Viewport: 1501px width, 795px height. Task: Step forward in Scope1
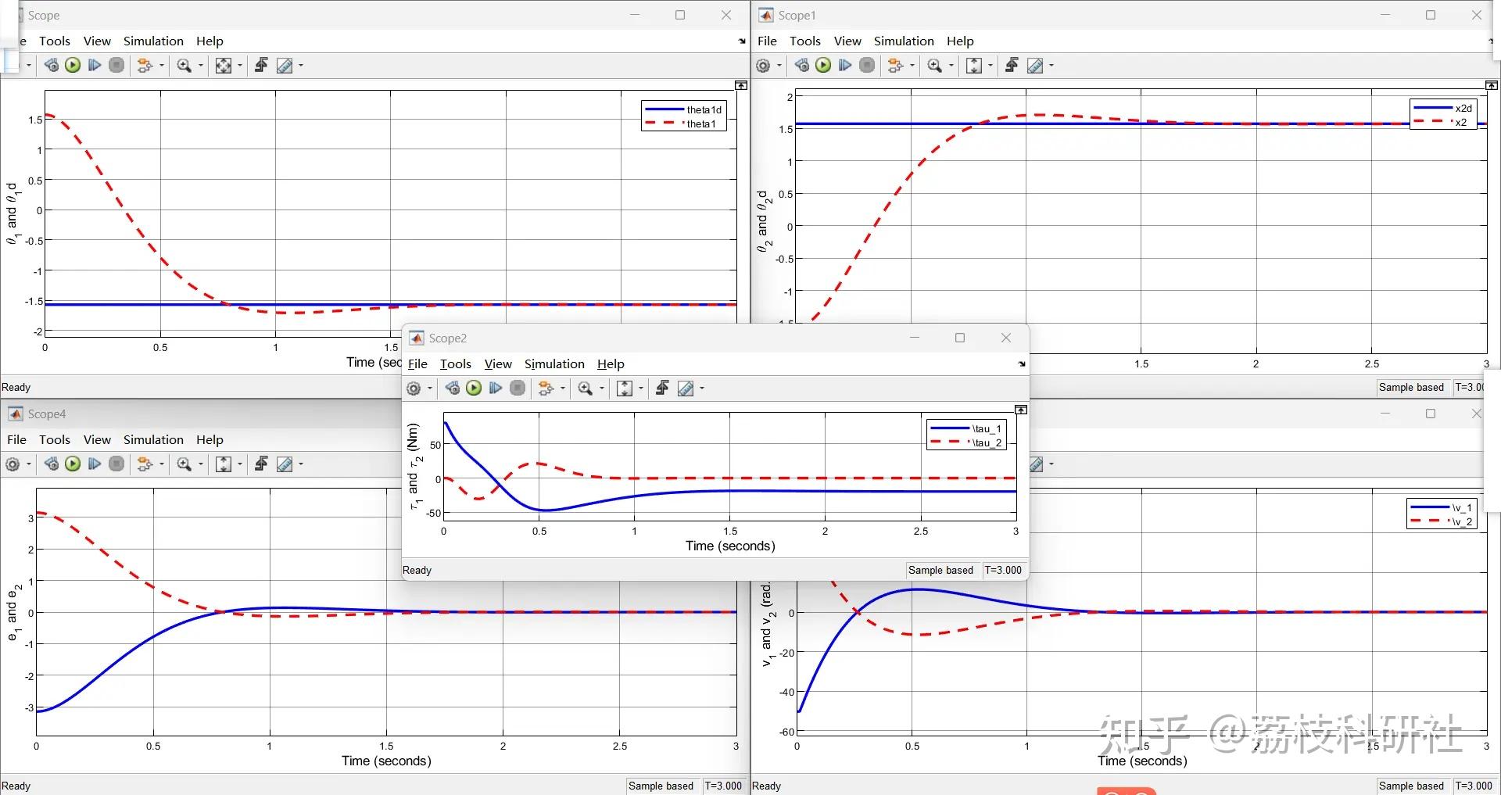coord(845,66)
